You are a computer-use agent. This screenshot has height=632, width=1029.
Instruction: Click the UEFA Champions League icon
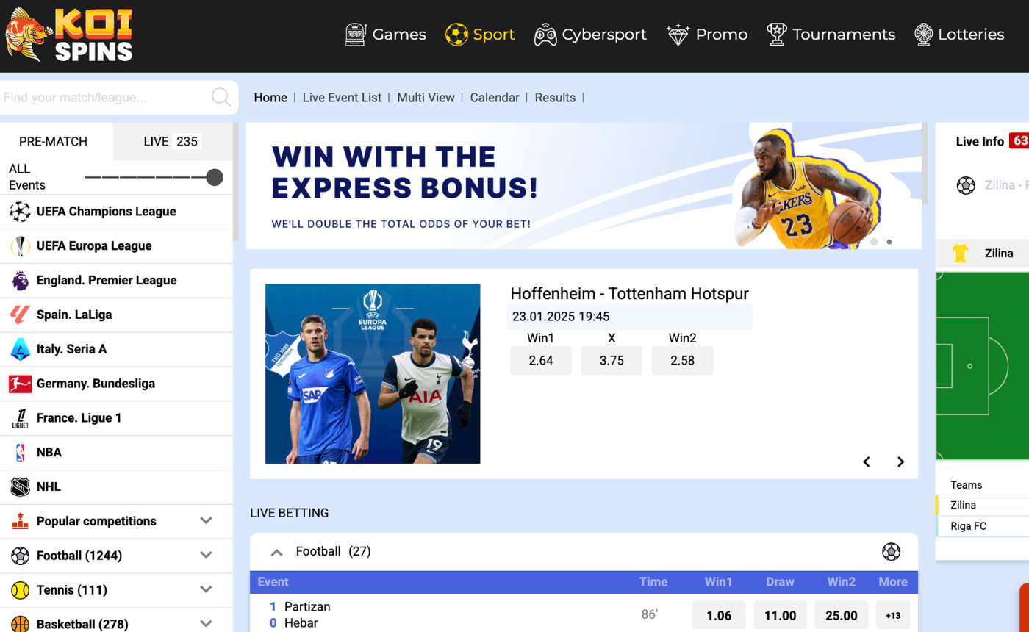point(20,212)
